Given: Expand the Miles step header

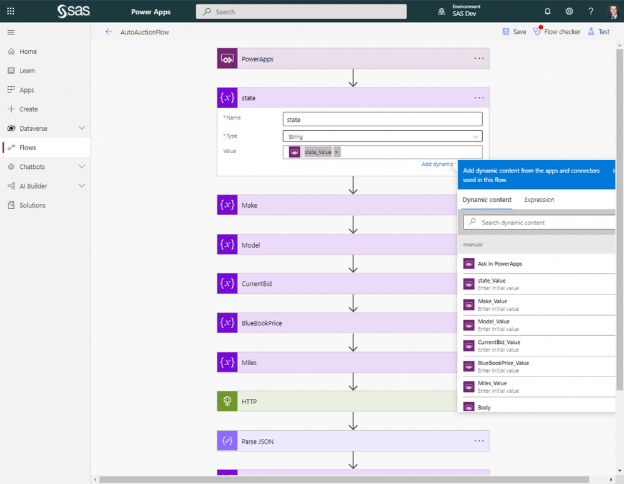Looking at the screenshot, I should coord(337,363).
